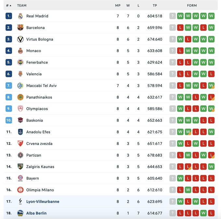The height and width of the screenshot is (219, 221).
Task: Sort standings by the # rank column
Action: tap(8, 6)
